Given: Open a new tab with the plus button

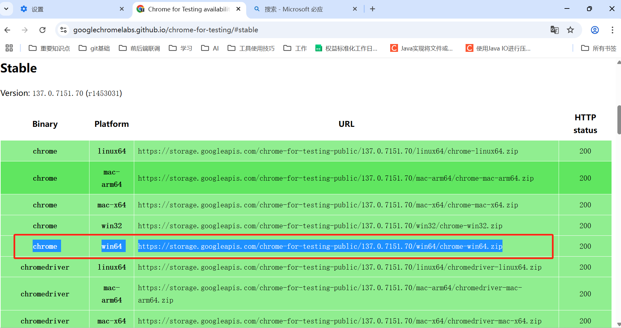Looking at the screenshot, I should (373, 9).
